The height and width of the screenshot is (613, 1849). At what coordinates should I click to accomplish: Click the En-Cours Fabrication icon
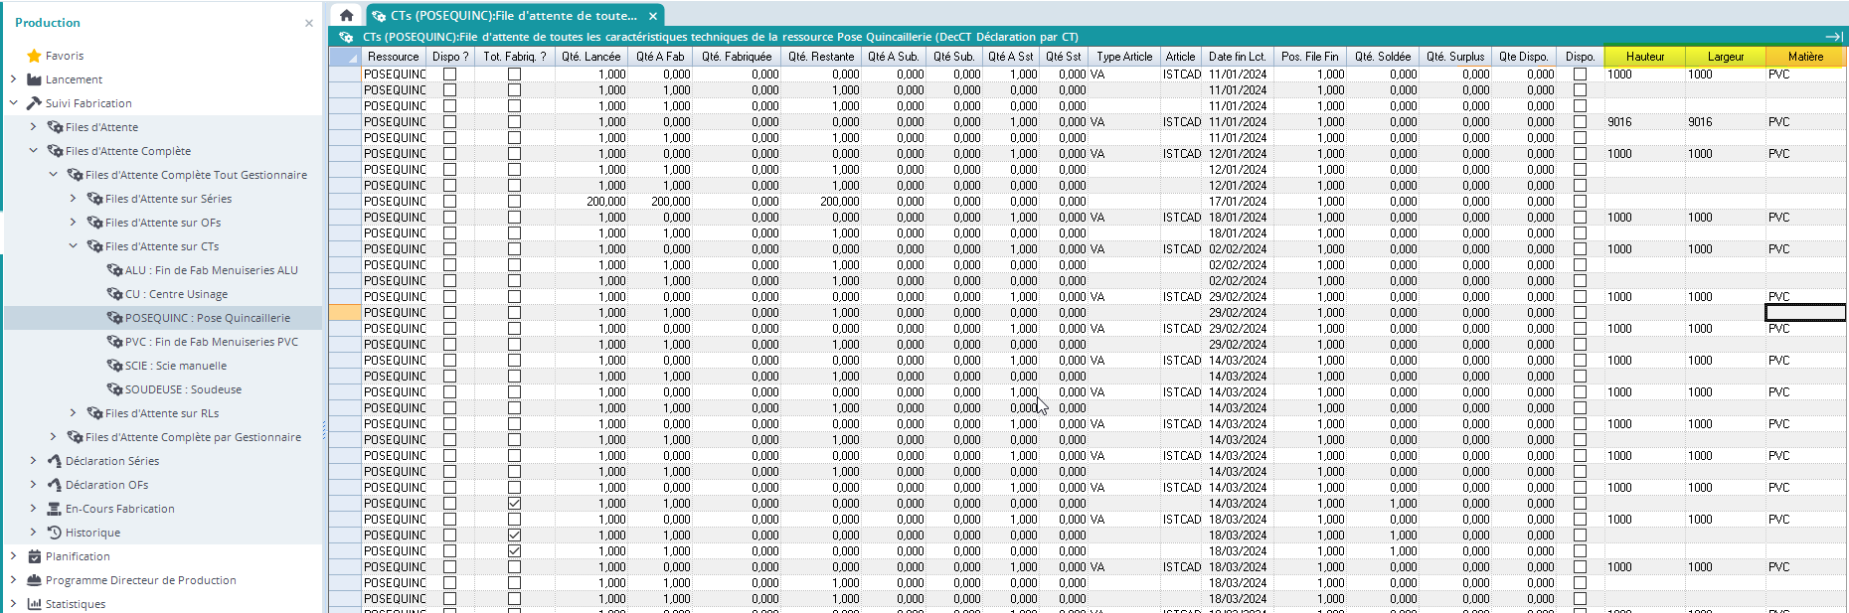[x=55, y=509]
